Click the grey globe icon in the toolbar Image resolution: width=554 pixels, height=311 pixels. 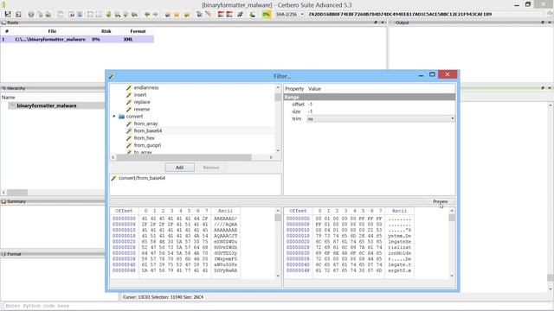31,15
